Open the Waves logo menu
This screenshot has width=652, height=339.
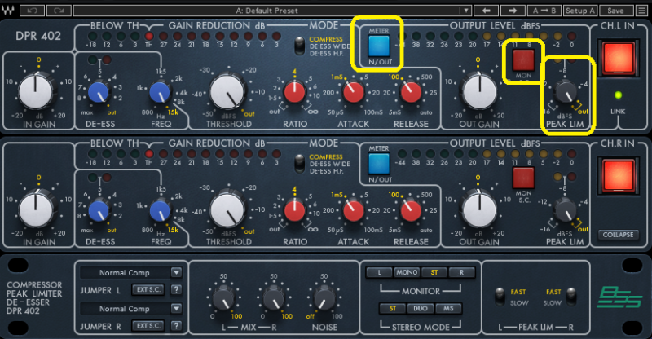(9, 11)
